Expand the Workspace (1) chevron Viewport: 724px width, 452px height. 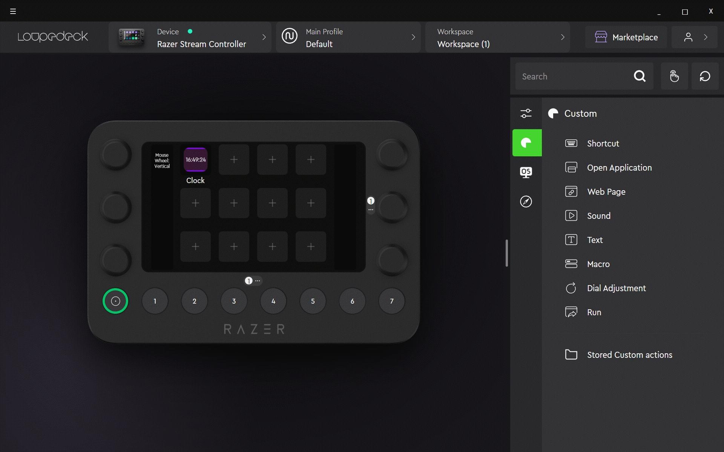(x=563, y=37)
